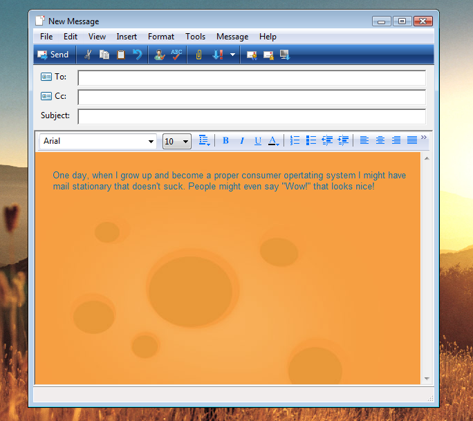This screenshot has width=473, height=421.
Task: Click scrollbar up arrow in message body
Action: (x=427, y=158)
